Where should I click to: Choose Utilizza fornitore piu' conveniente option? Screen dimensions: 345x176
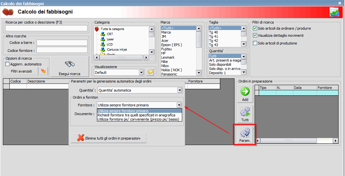140,119
